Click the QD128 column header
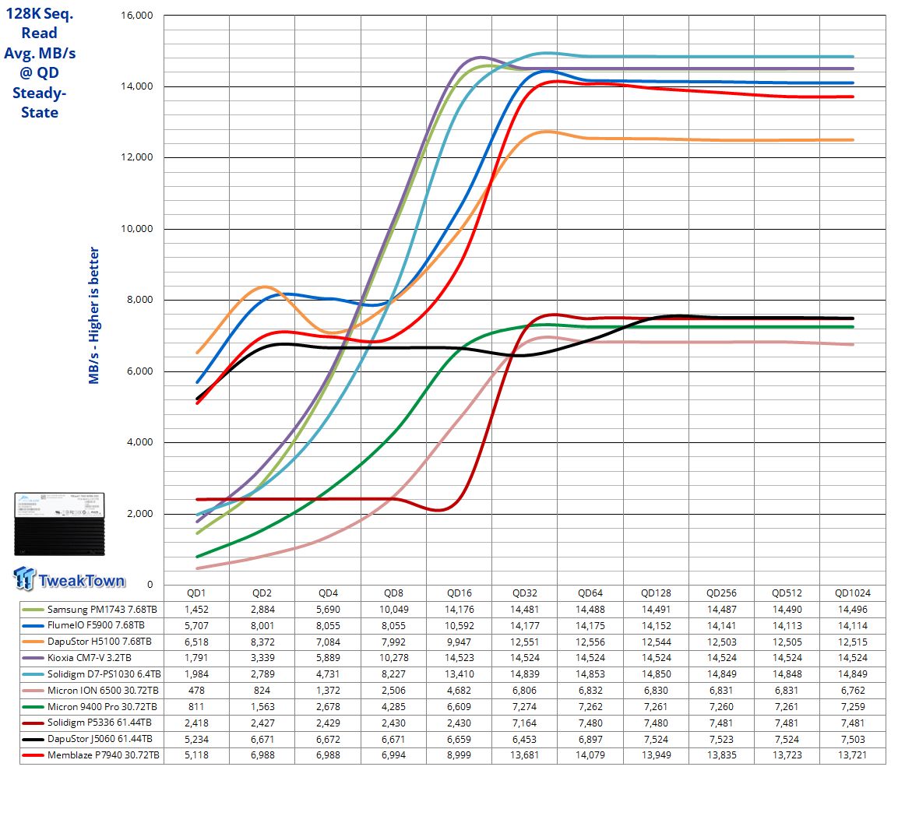898x823 pixels. pyautogui.click(x=656, y=593)
